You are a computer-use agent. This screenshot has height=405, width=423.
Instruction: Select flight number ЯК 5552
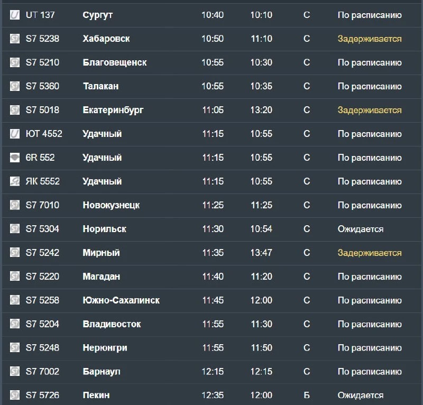(x=43, y=181)
